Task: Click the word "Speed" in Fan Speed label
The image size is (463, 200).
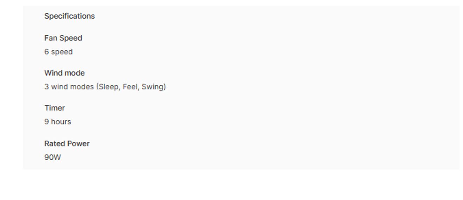Action: point(71,38)
